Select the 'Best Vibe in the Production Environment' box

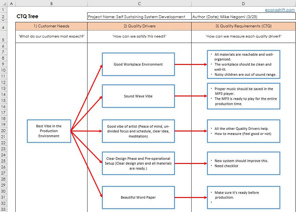pos(49,131)
